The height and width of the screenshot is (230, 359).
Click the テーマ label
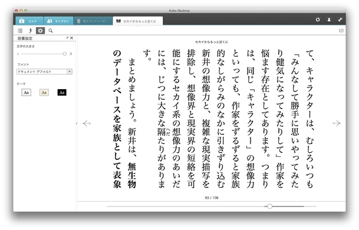21,84
